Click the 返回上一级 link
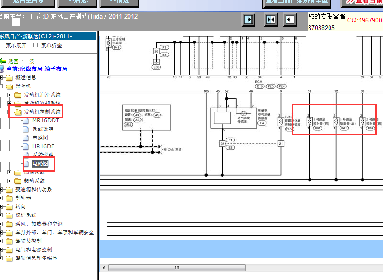Viewport: 383px width, 280px height. tap(21, 61)
